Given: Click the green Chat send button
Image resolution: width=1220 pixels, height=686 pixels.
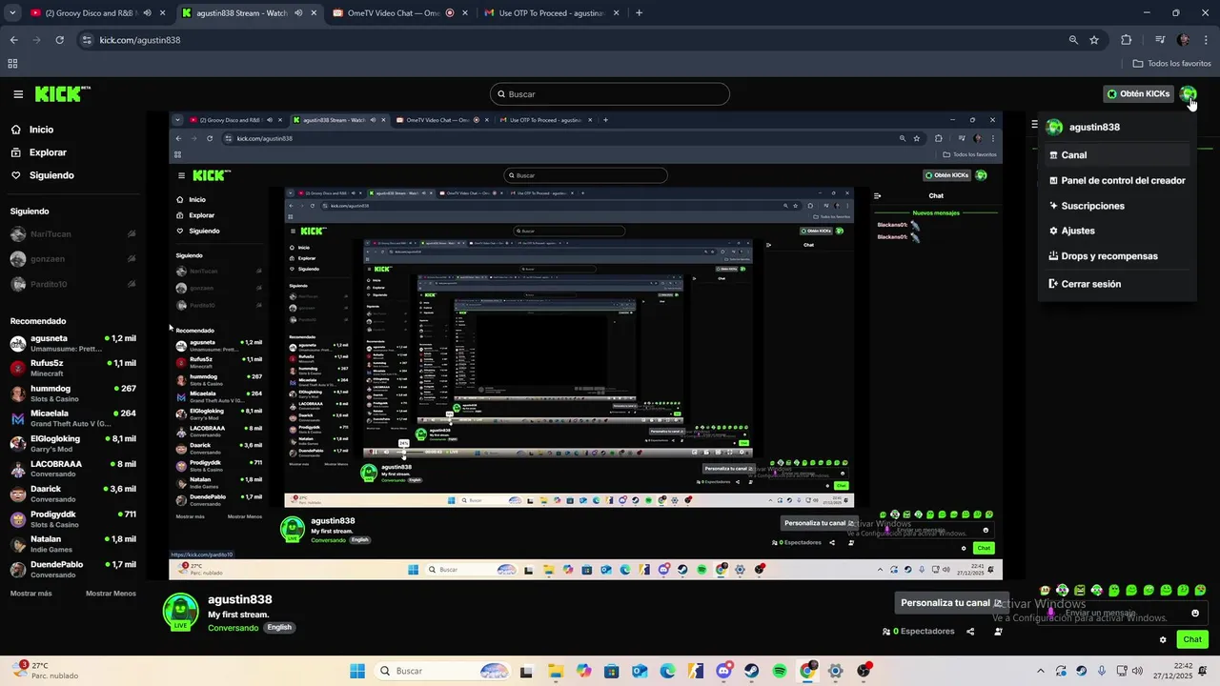Looking at the screenshot, I should [1192, 639].
